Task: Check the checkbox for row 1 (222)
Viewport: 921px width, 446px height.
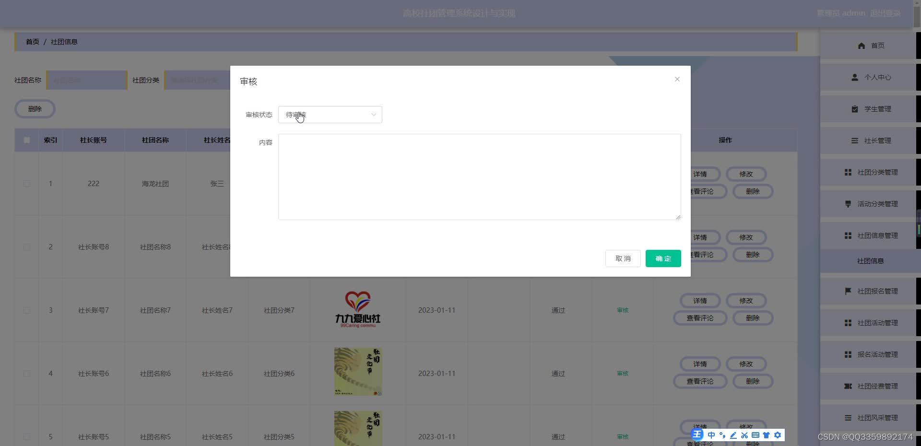Action: tap(27, 184)
